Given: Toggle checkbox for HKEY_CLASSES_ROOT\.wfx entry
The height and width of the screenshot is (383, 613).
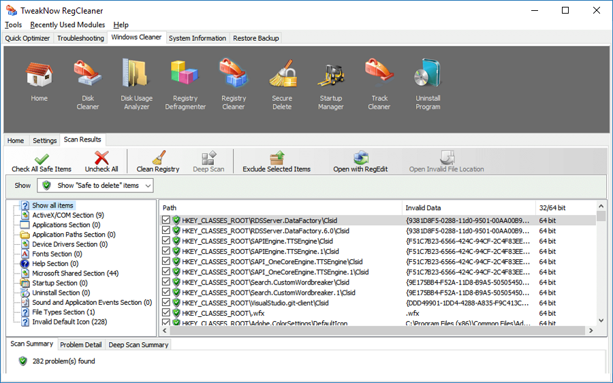Looking at the screenshot, I should 166,313.
